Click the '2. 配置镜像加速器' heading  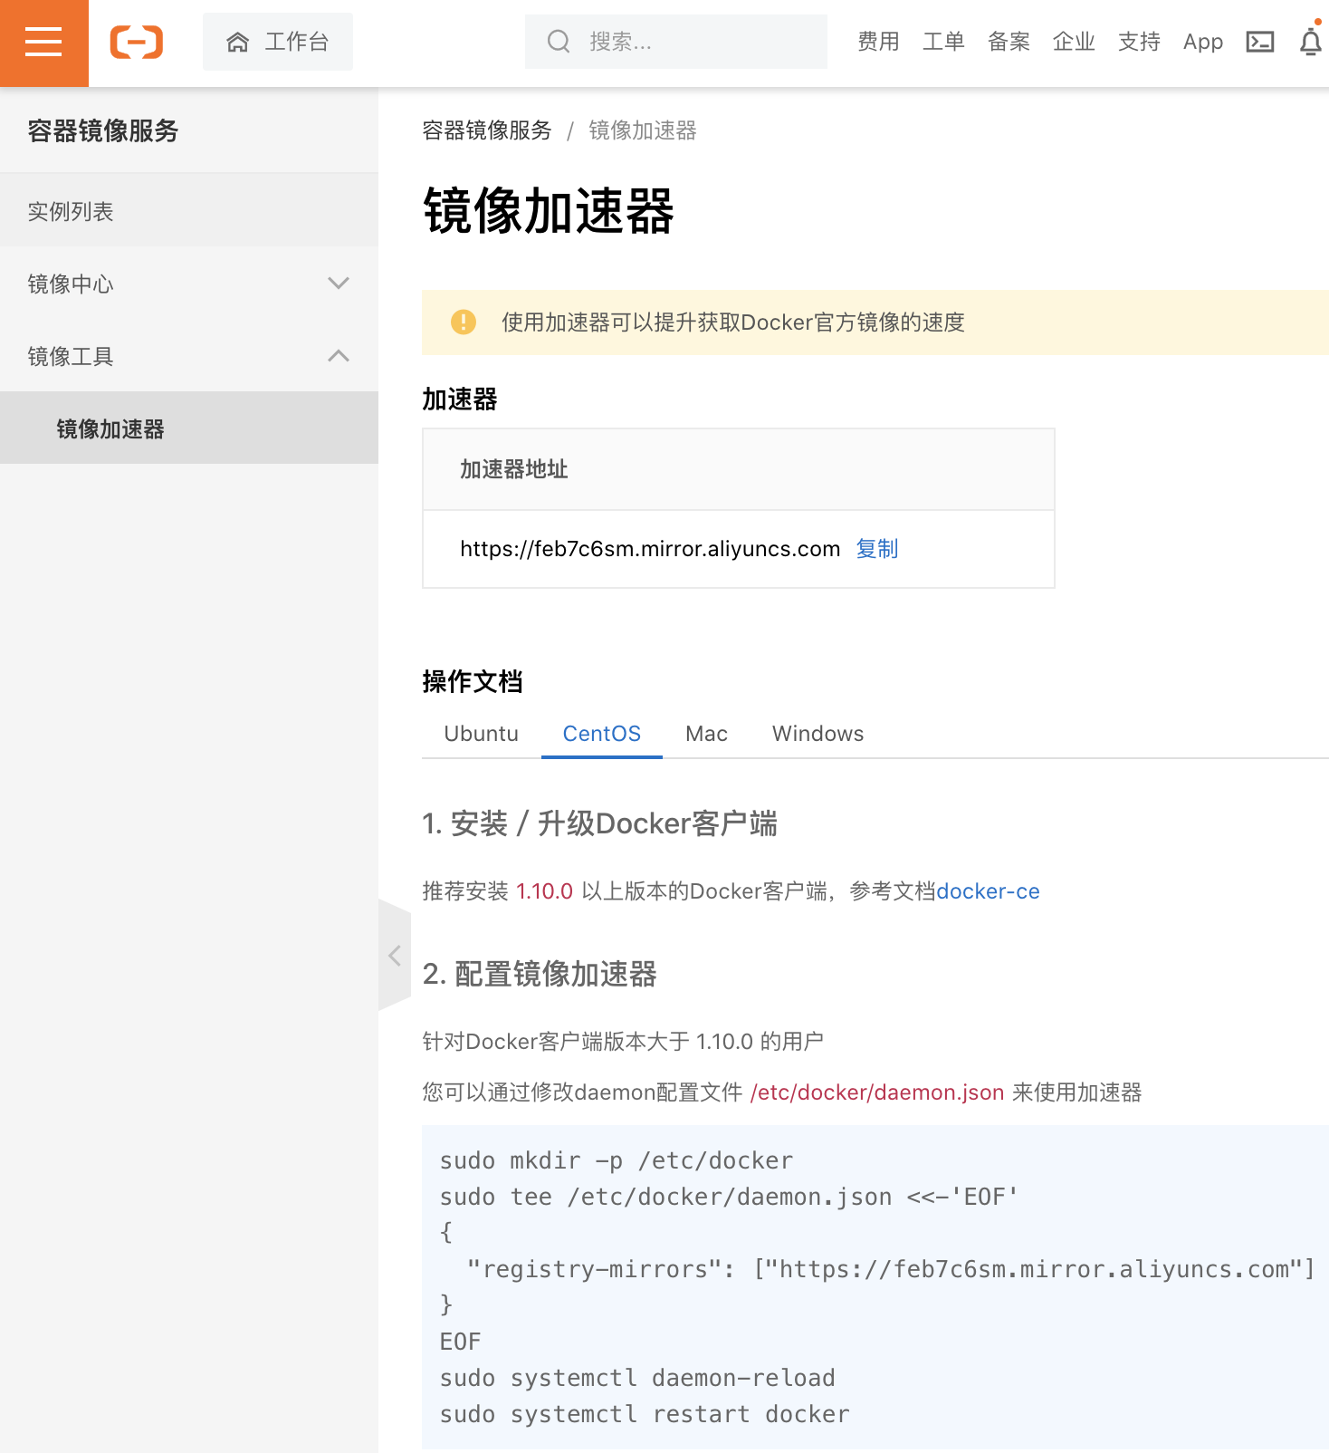click(540, 974)
